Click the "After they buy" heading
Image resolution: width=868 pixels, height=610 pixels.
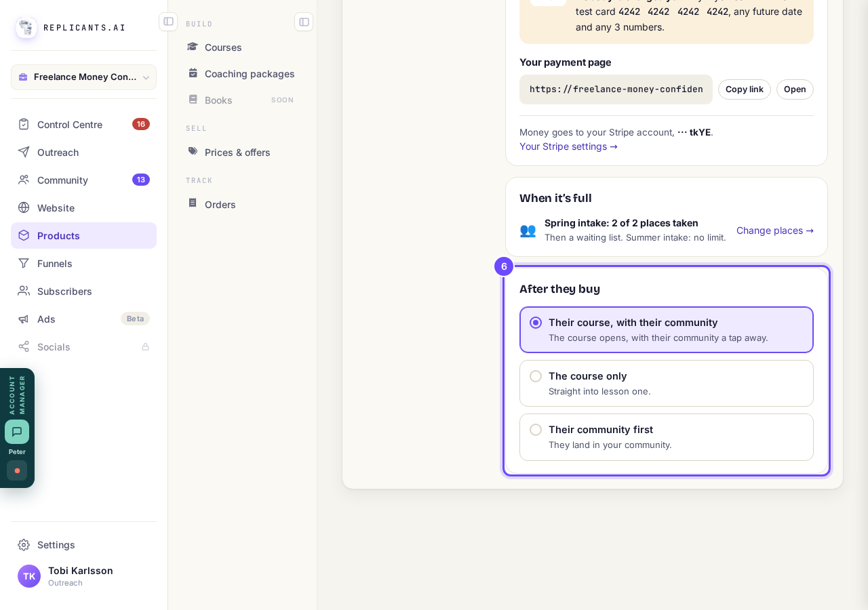[x=559, y=289]
